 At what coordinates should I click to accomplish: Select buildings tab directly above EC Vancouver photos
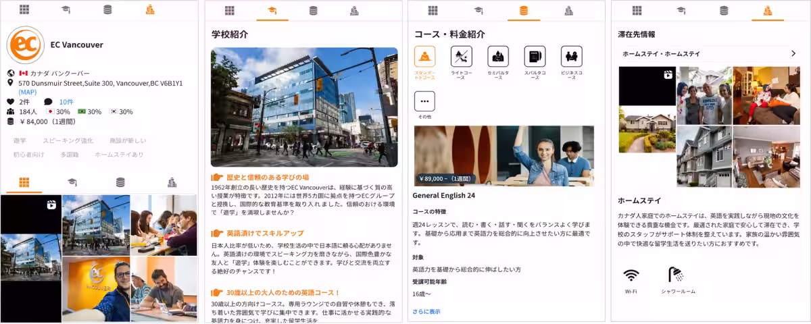pyautogui.click(x=172, y=182)
